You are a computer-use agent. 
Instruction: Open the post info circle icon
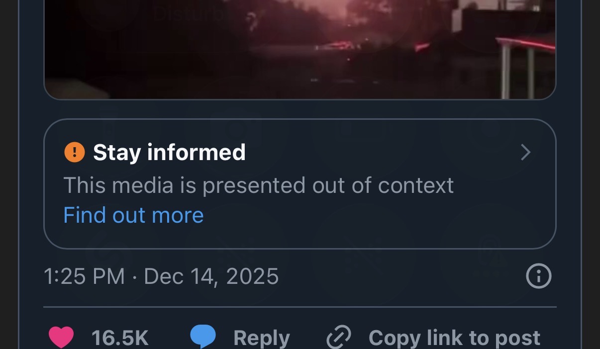click(538, 276)
